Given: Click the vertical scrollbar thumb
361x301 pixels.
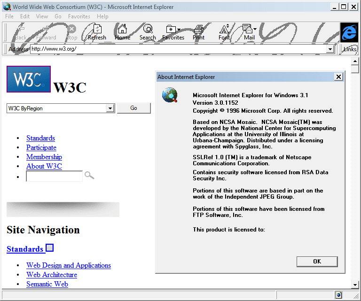Looking at the screenshot, I should click(x=355, y=69).
